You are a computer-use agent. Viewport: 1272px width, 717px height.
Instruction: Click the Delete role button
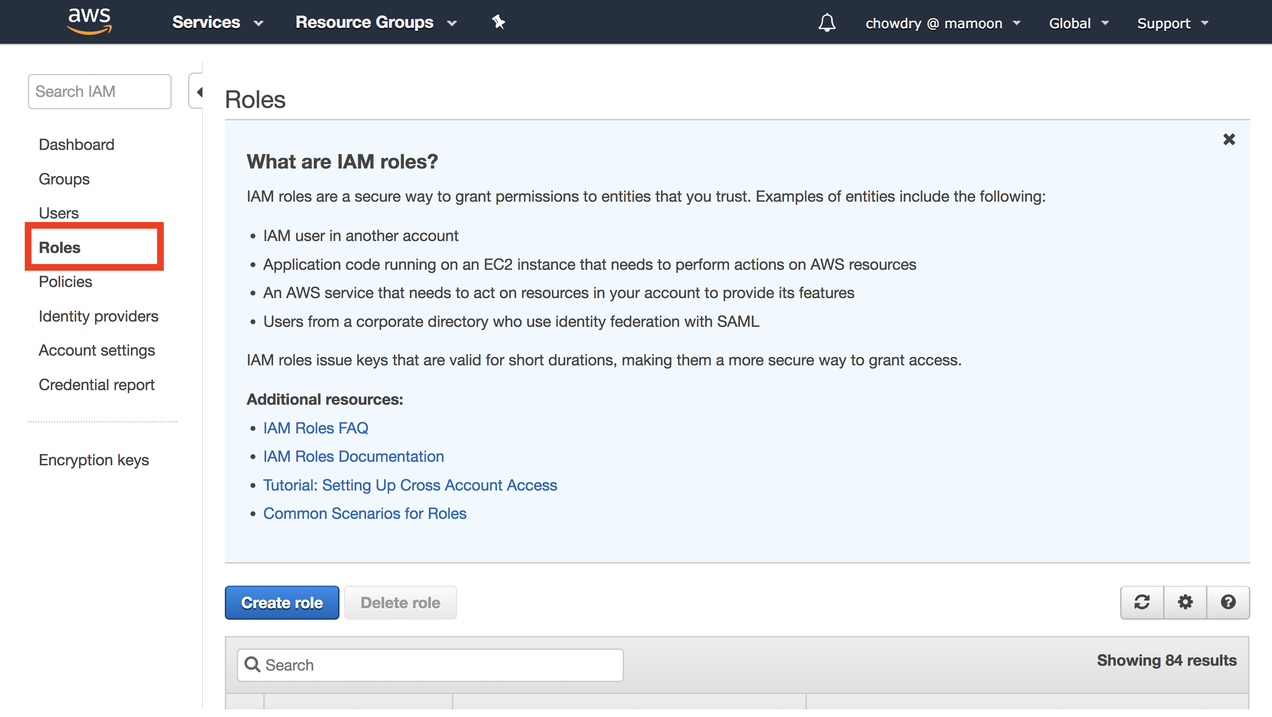(401, 602)
